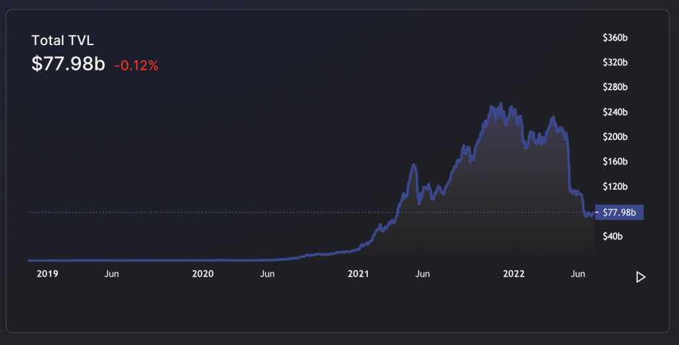Click the 2019 x-axis label
The width and height of the screenshot is (679, 345).
tap(47, 274)
